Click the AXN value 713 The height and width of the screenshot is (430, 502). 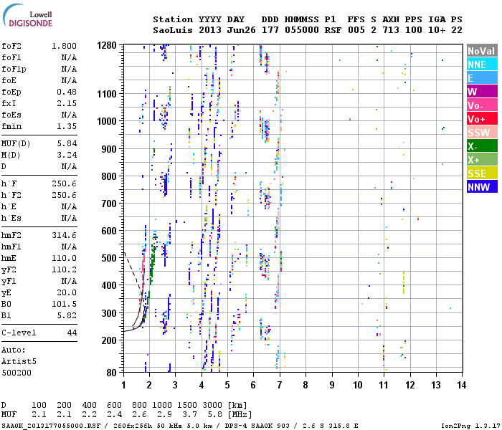tap(391, 30)
